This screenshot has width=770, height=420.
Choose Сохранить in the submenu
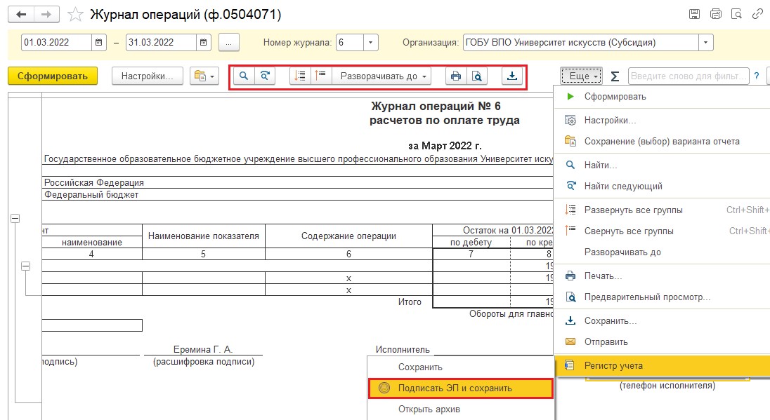(x=460, y=367)
